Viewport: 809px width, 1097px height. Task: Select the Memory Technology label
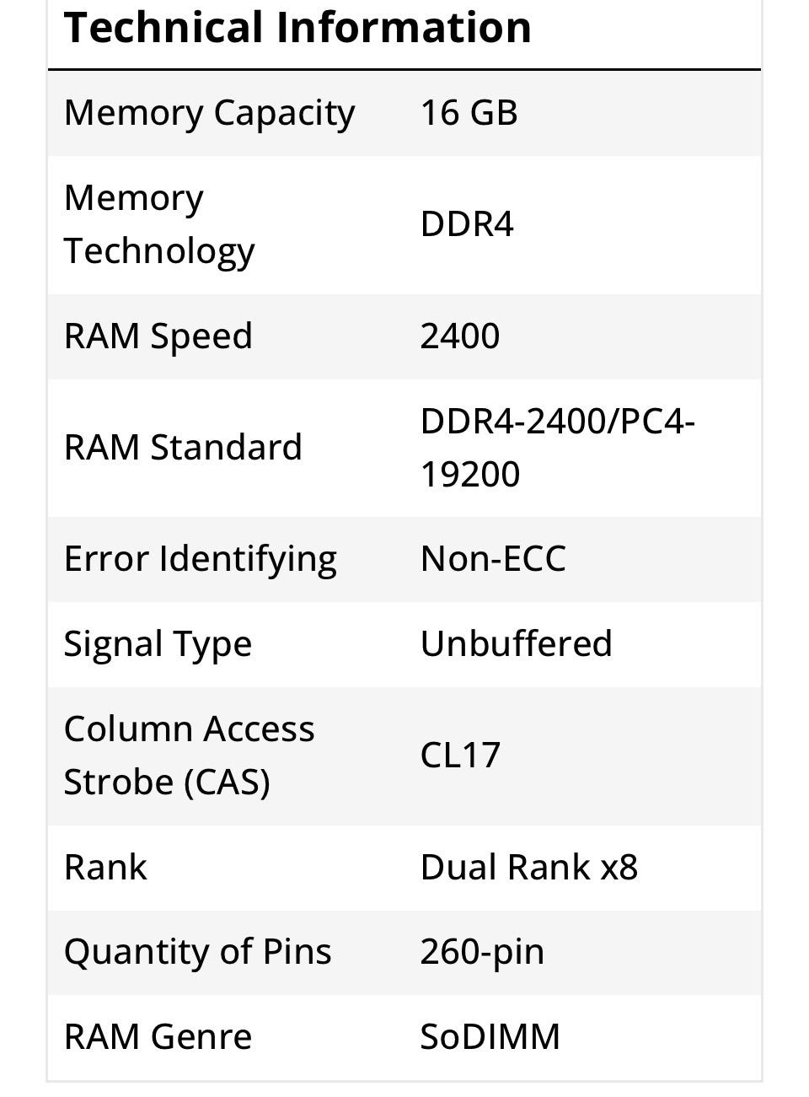pos(159,224)
